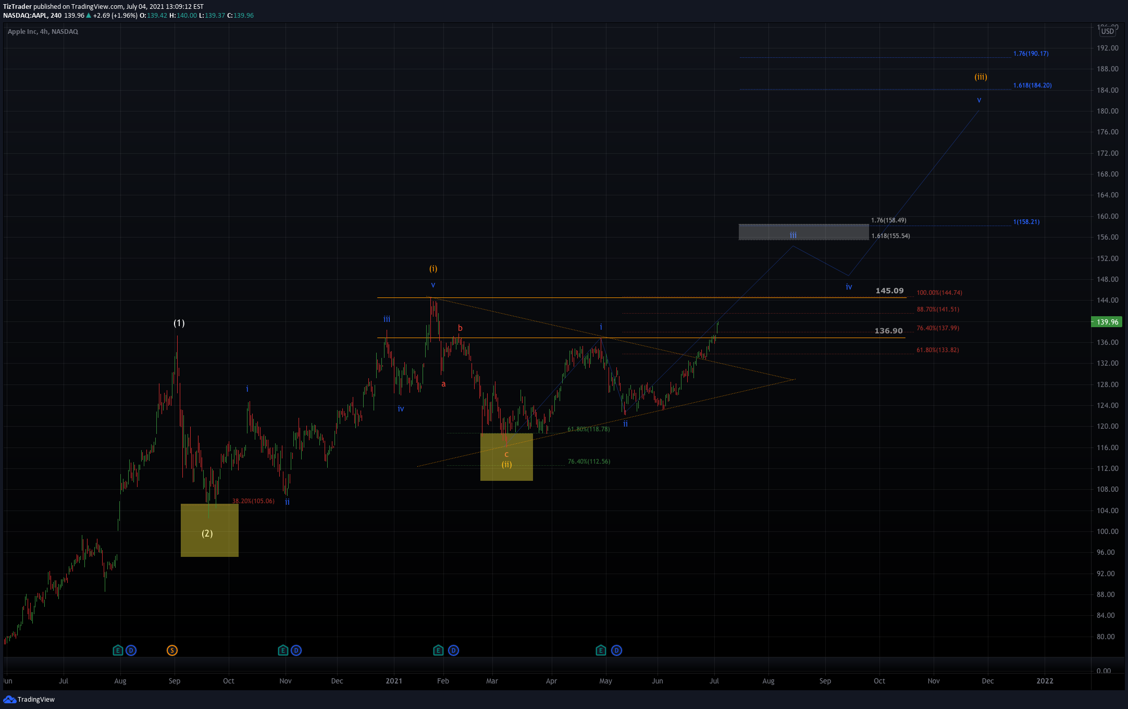The width and height of the screenshot is (1128, 709).
Task: Click the 61.80%(118.78) retracement label
Action: click(589, 429)
